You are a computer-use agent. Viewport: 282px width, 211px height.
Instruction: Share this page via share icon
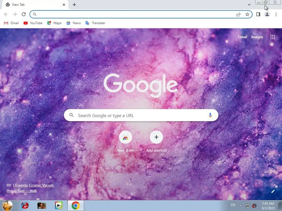click(x=238, y=14)
